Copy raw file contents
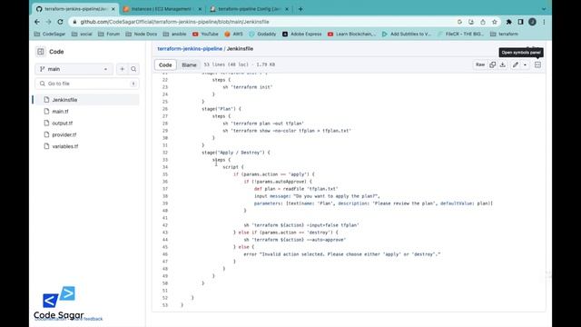This screenshot has width=581, height=327. click(492, 64)
